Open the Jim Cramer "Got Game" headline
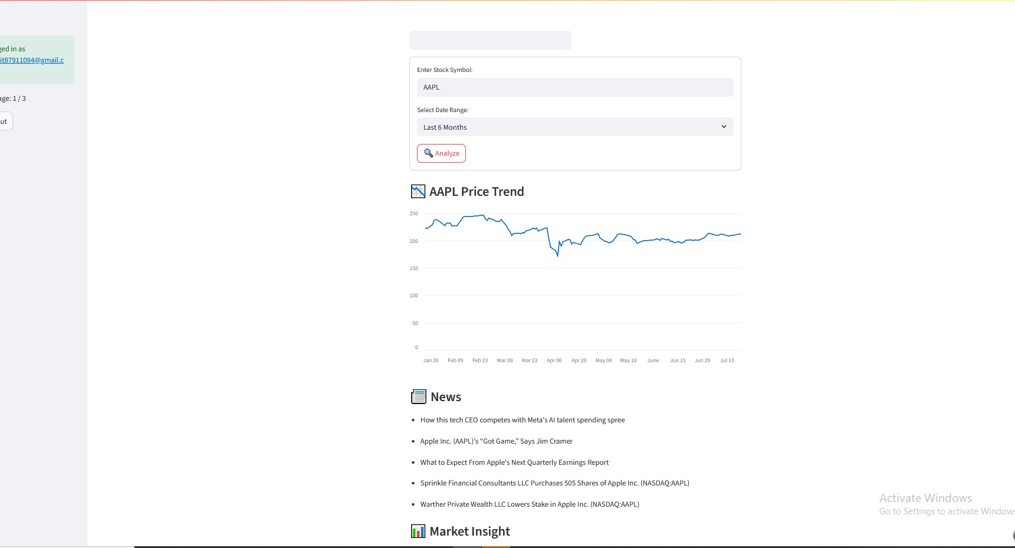1015x548 pixels. pos(497,441)
